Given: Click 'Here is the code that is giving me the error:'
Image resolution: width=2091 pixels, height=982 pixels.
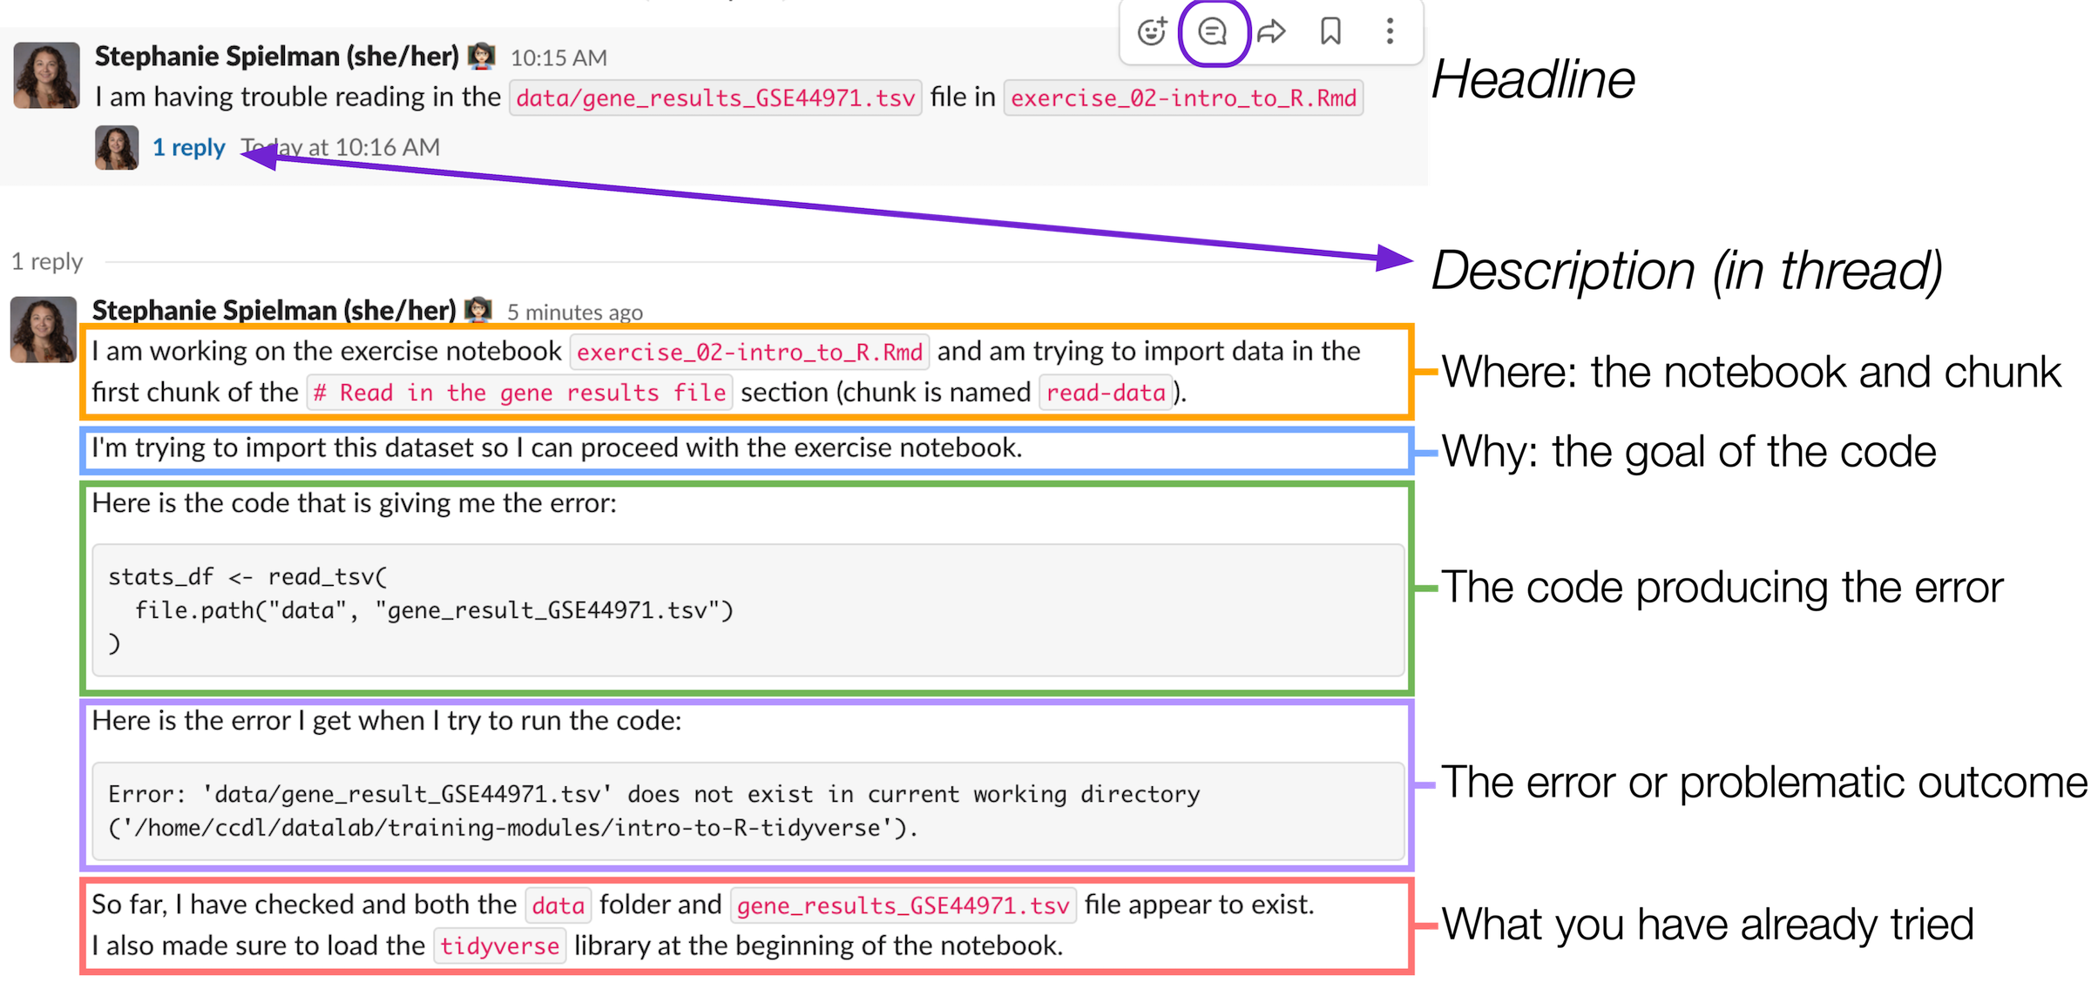Looking at the screenshot, I should 354,503.
